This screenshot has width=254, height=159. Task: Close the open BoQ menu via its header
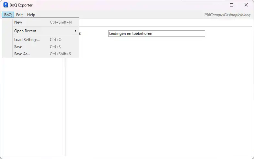(x=8, y=15)
